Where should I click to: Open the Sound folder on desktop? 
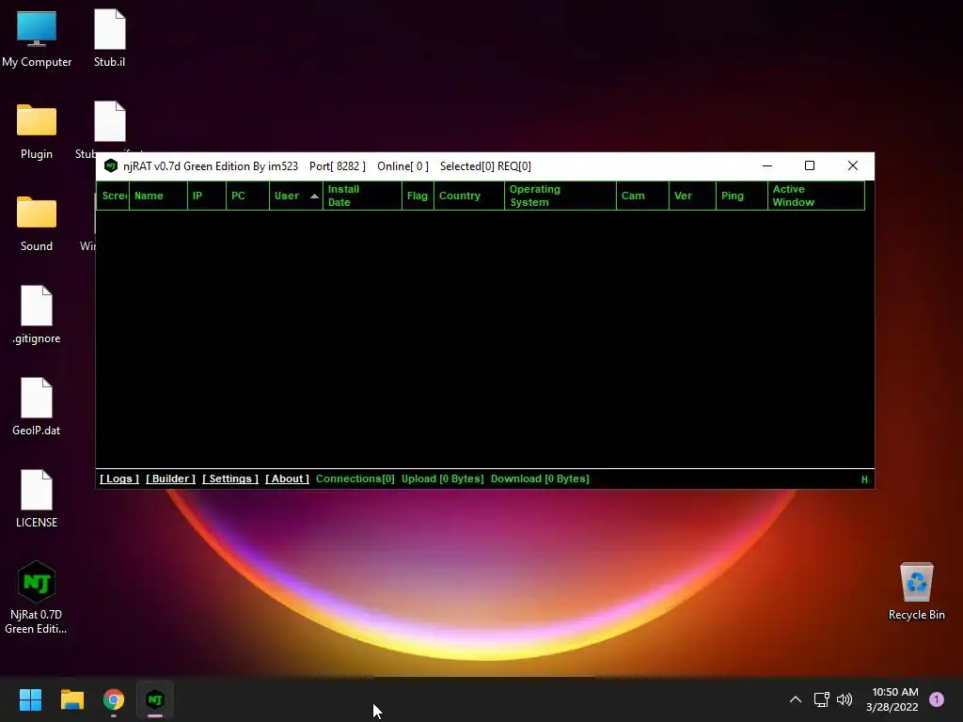[x=37, y=223]
